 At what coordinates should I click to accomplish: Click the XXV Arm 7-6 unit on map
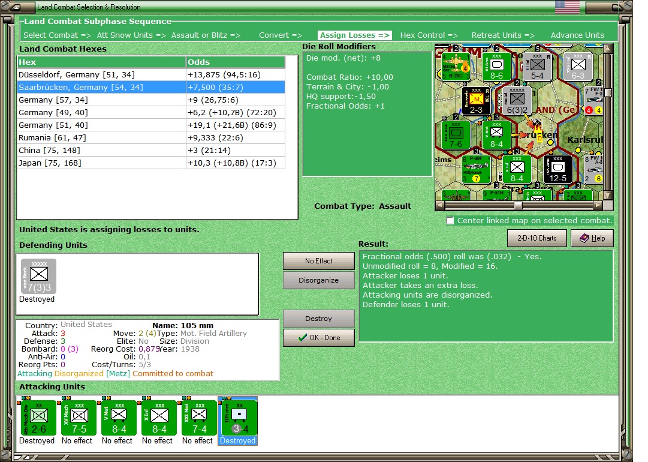tap(456, 135)
